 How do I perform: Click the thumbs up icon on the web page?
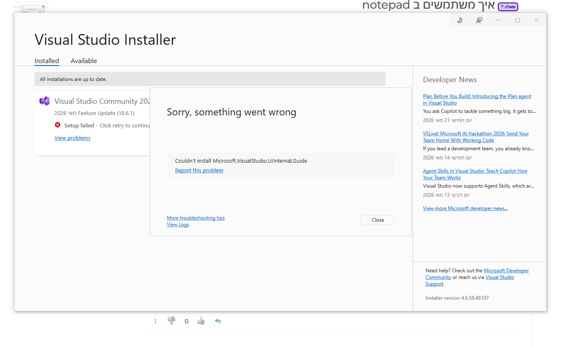click(x=201, y=320)
